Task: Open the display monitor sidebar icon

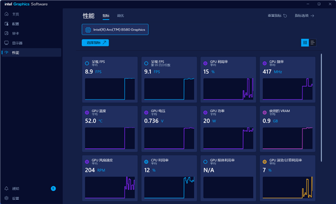Action: click(6, 43)
